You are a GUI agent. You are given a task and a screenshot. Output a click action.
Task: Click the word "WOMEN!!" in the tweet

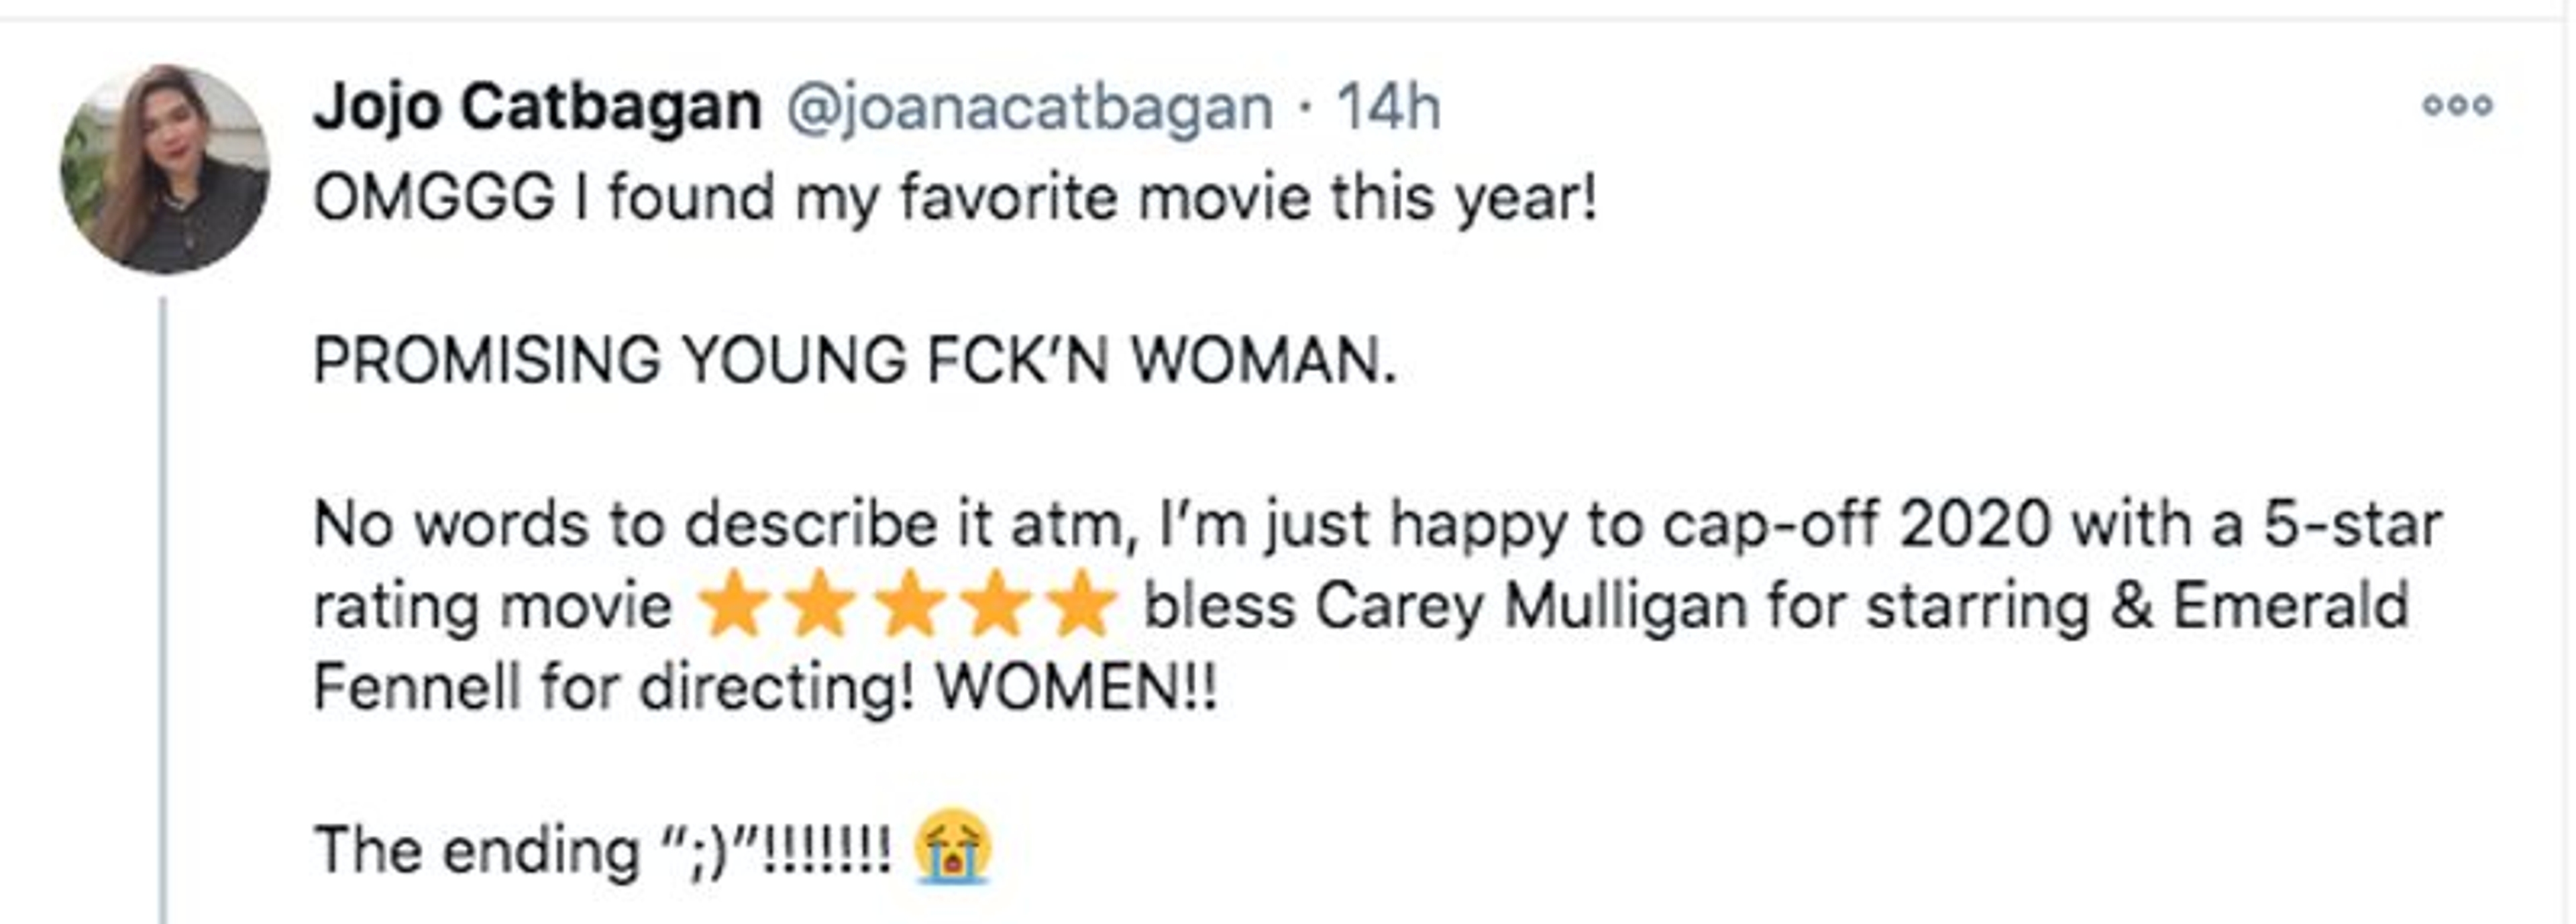coord(1076,688)
